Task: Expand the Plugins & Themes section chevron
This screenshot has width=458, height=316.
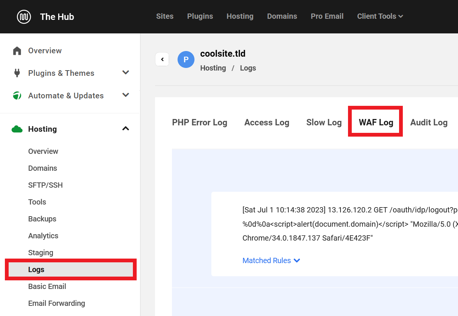Action: click(126, 73)
